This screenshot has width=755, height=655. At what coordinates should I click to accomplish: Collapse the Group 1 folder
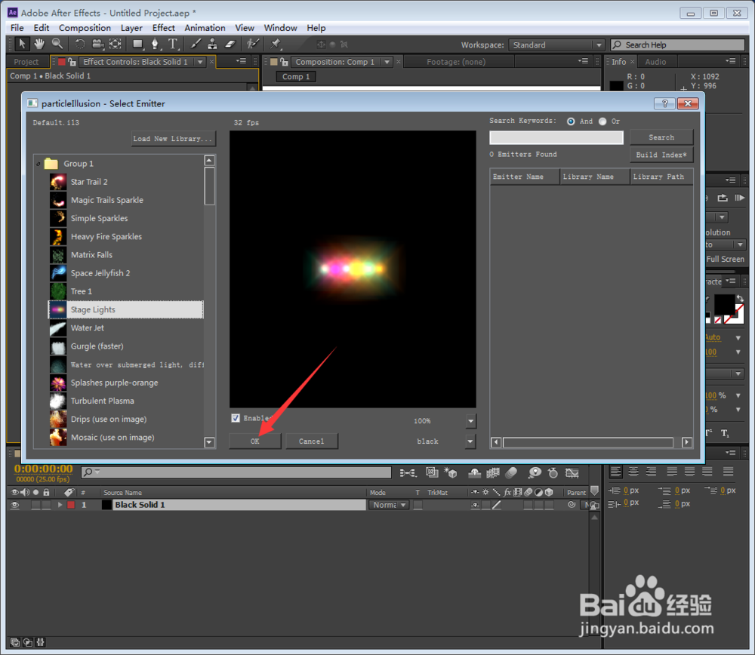pyautogui.click(x=39, y=164)
